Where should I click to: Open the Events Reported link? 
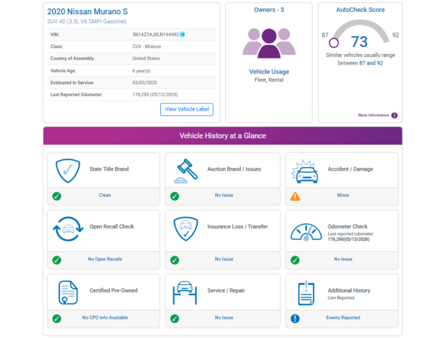click(x=343, y=318)
